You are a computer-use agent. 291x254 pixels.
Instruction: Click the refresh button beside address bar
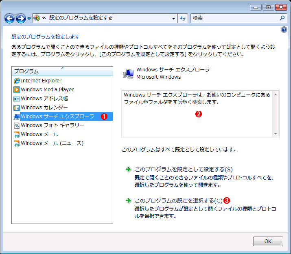coord(183,18)
